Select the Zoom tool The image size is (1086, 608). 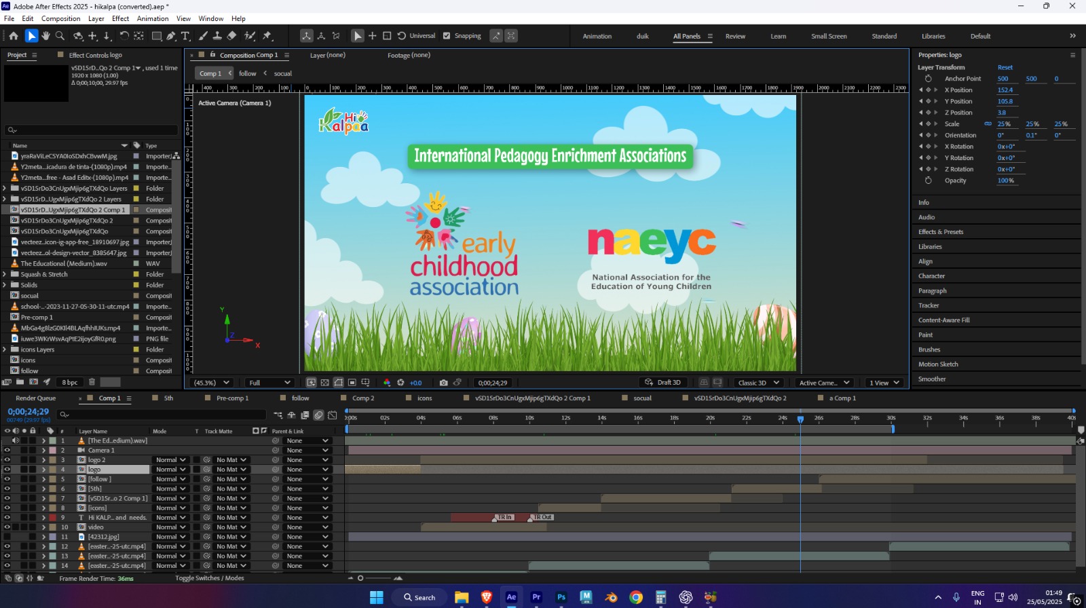[60, 36]
